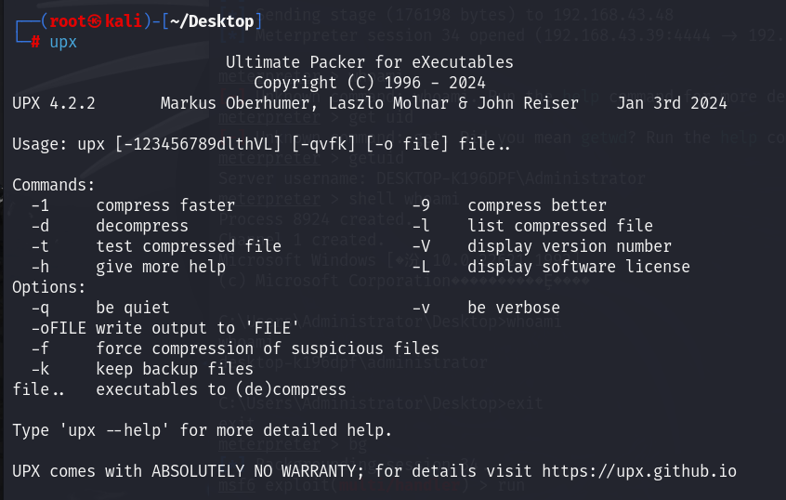Click the 'UPX 4.2.2' version text
This screenshot has height=500, width=786.
point(58,102)
